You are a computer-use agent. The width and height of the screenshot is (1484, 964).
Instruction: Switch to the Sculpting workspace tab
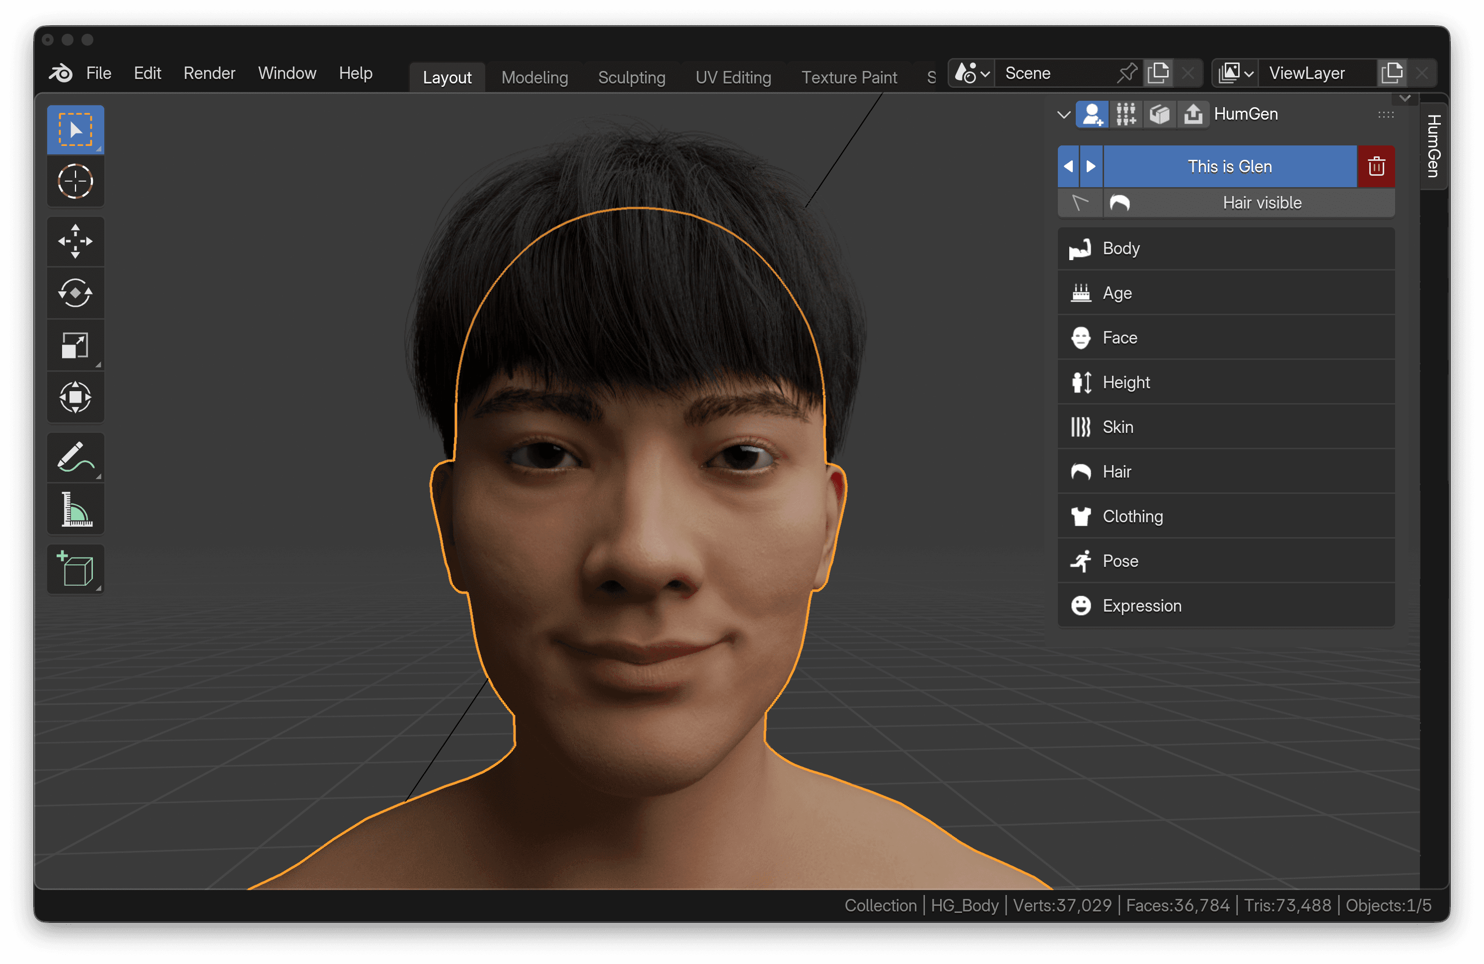[631, 77]
